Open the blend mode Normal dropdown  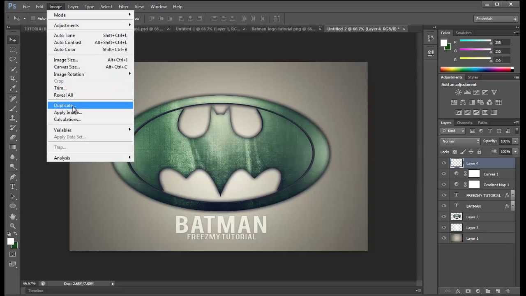460,141
